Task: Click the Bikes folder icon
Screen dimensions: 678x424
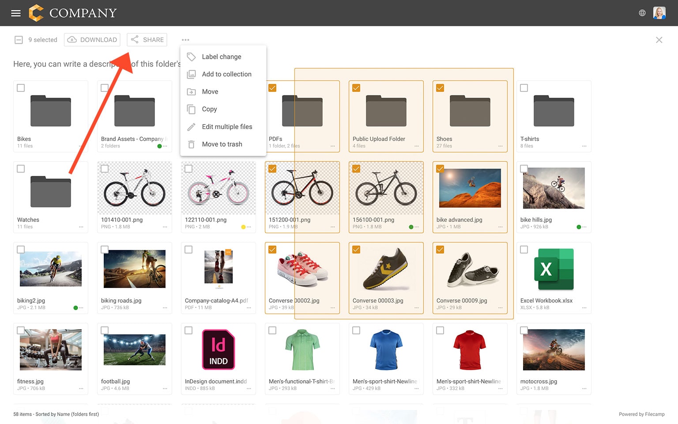Action: coord(51,110)
